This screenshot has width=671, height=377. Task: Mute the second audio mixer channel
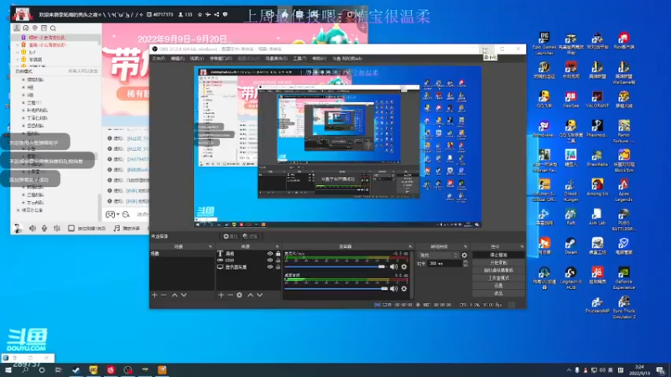393,289
